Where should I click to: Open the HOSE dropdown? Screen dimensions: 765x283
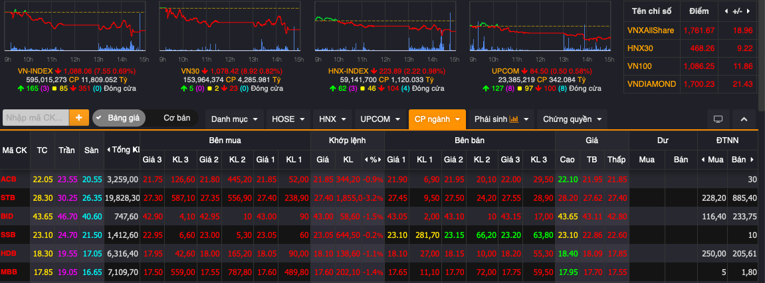point(288,119)
